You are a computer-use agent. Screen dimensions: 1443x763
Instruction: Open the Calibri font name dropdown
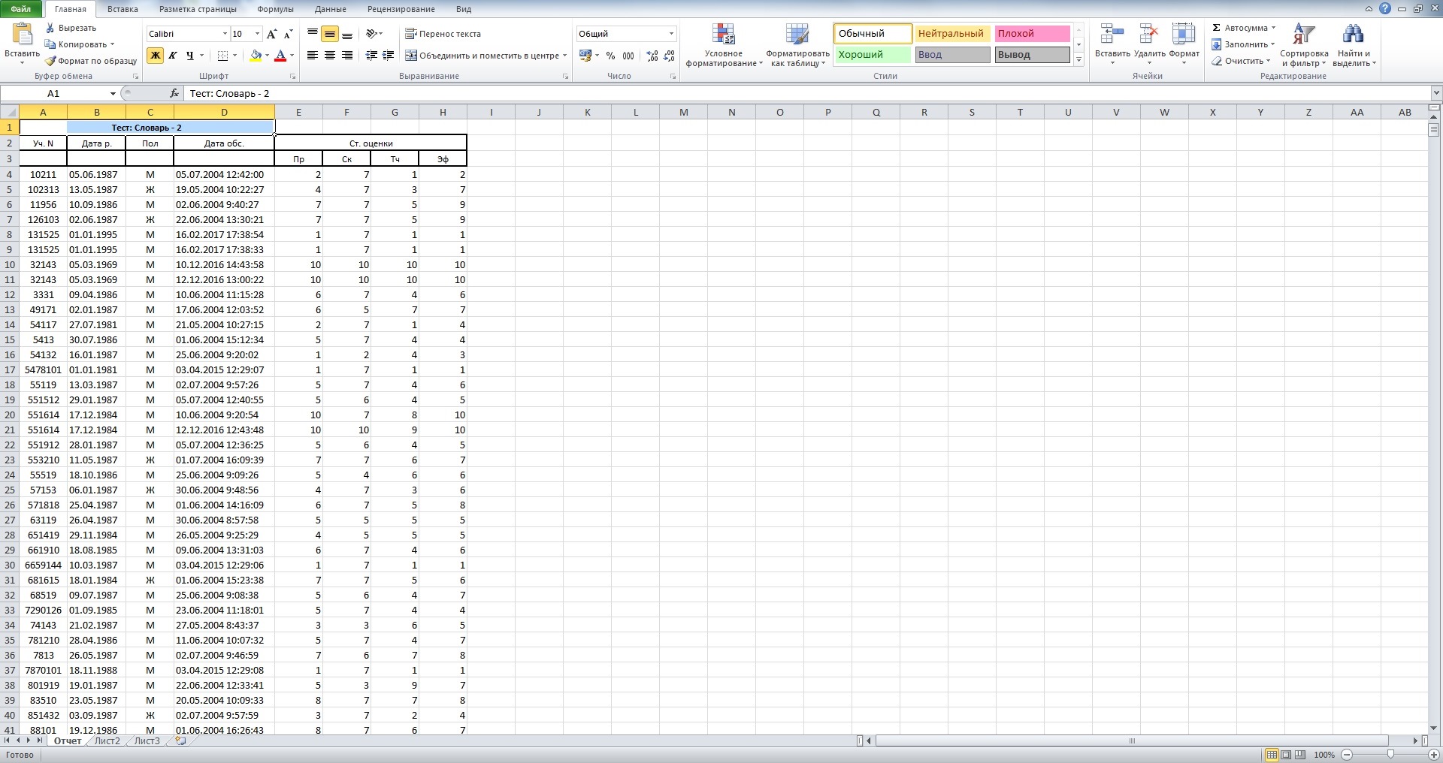[x=225, y=34]
